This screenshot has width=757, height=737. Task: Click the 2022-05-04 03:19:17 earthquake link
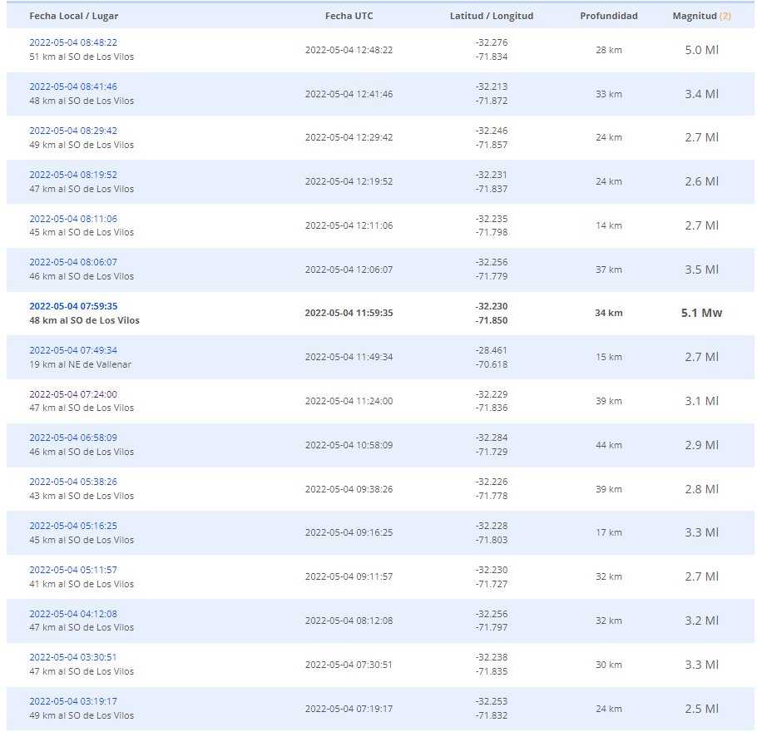click(73, 701)
